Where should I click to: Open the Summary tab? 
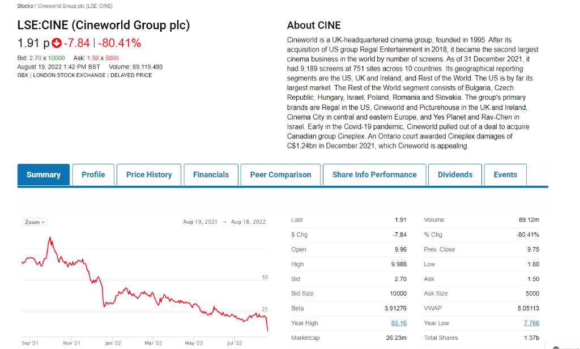coord(43,174)
